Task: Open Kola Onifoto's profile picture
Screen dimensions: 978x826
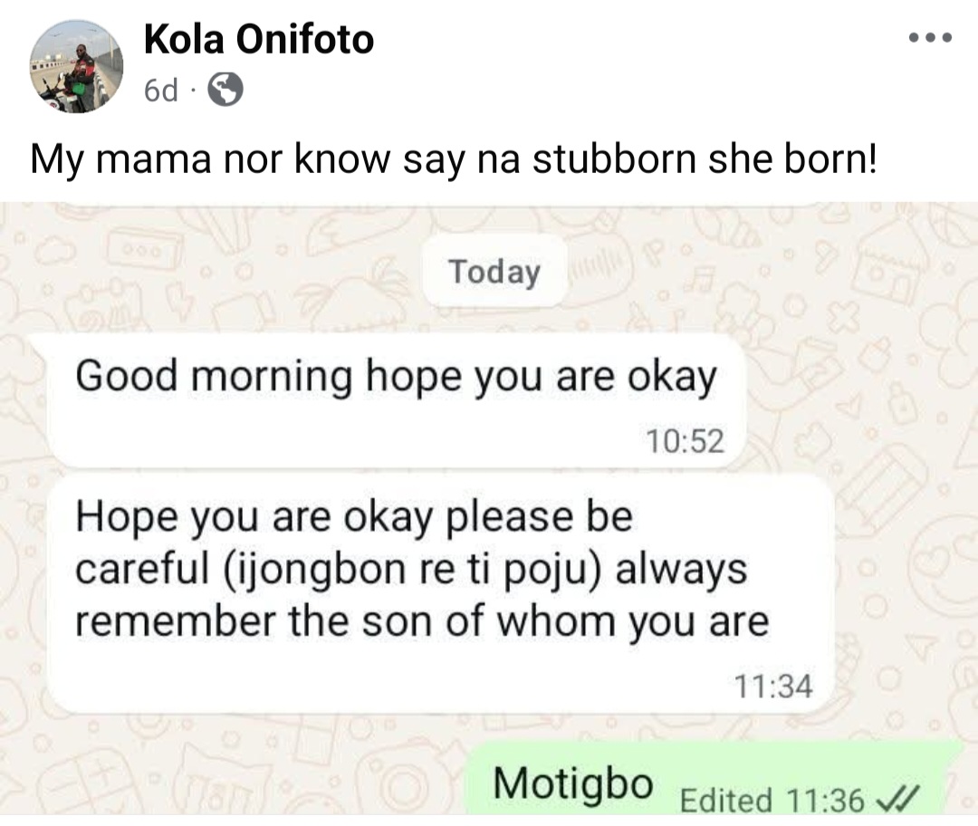Action: (x=77, y=66)
